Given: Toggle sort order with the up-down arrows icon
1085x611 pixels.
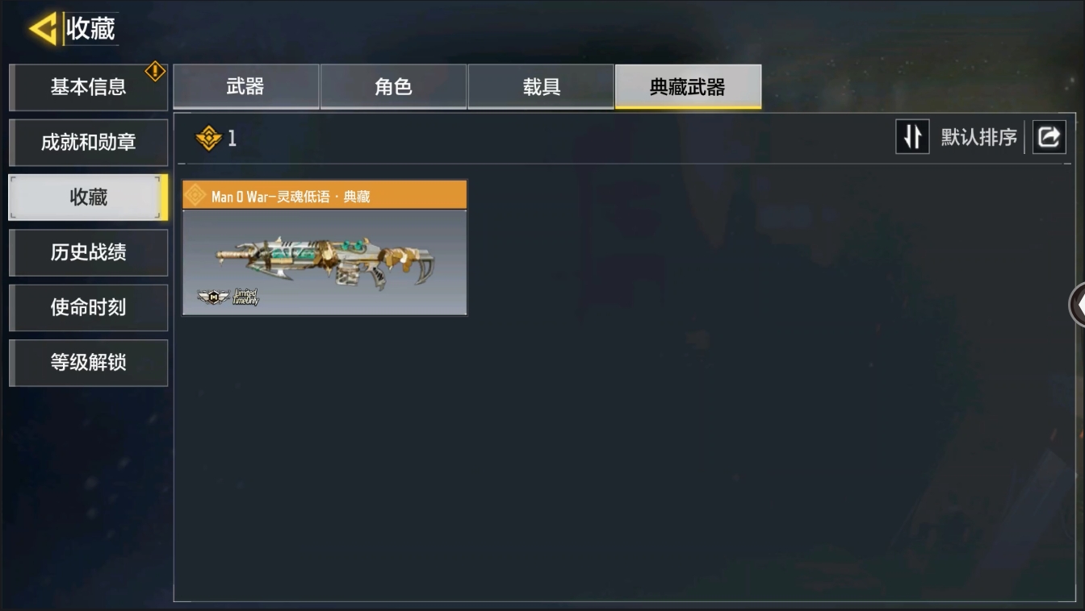Looking at the screenshot, I should pyautogui.click(x=912, y=137).
